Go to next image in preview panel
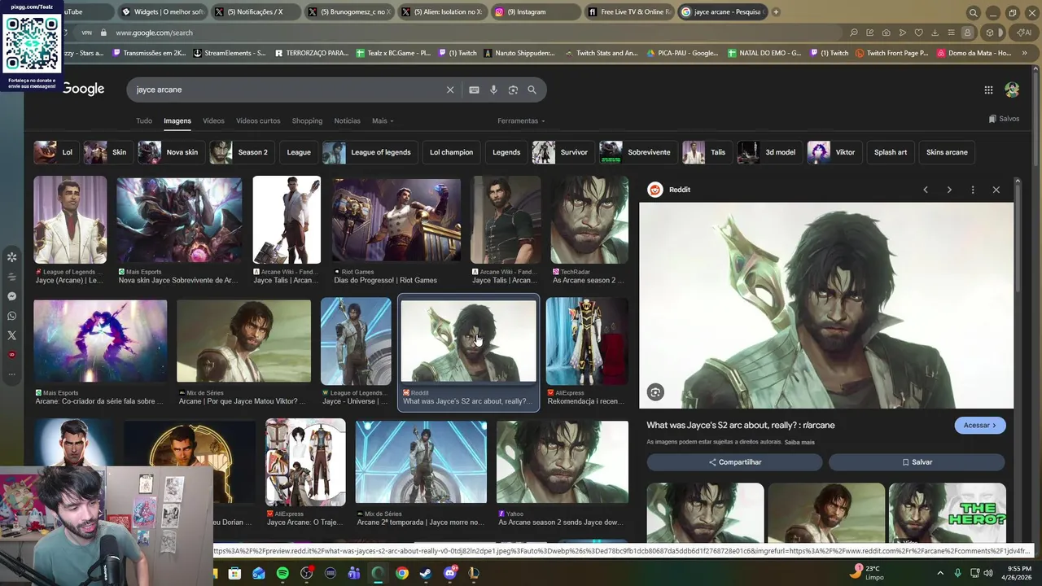1042x586 pixels. tap(949, 190)
